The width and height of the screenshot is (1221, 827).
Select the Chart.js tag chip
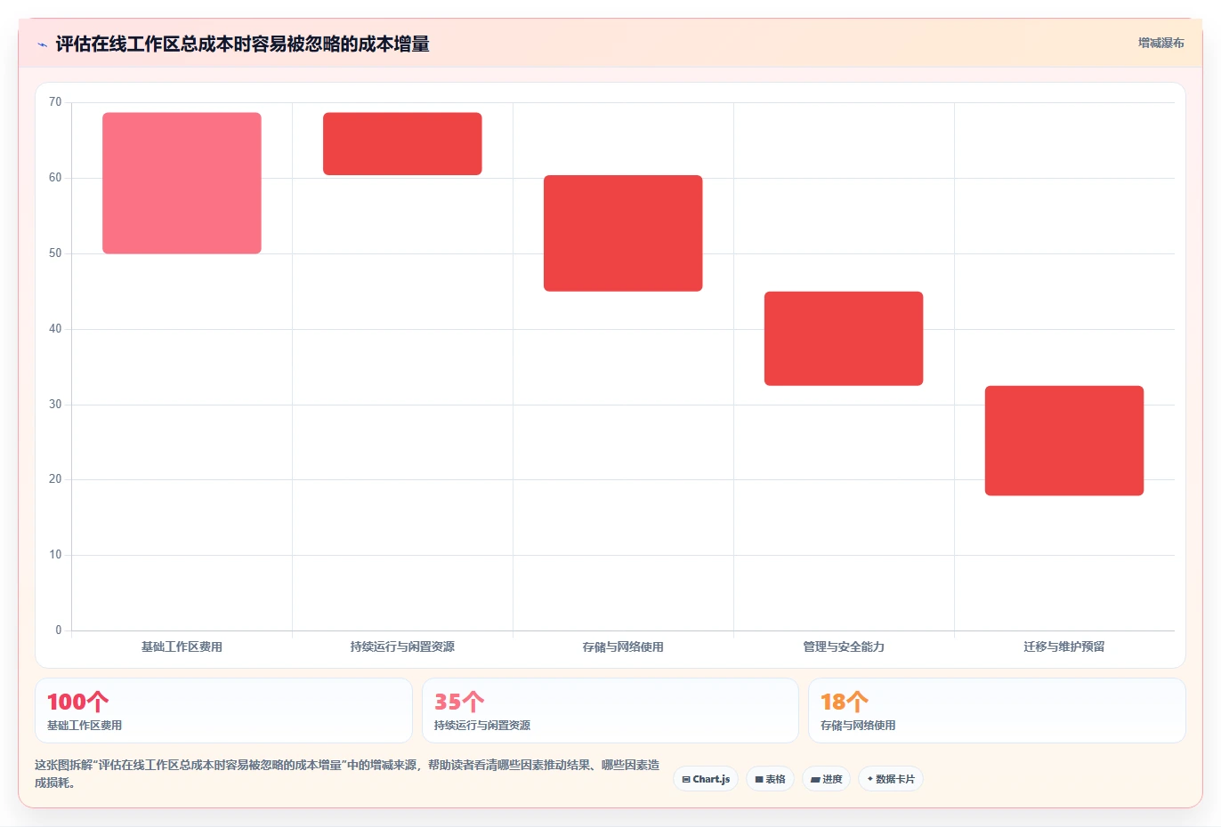(706, 779)
